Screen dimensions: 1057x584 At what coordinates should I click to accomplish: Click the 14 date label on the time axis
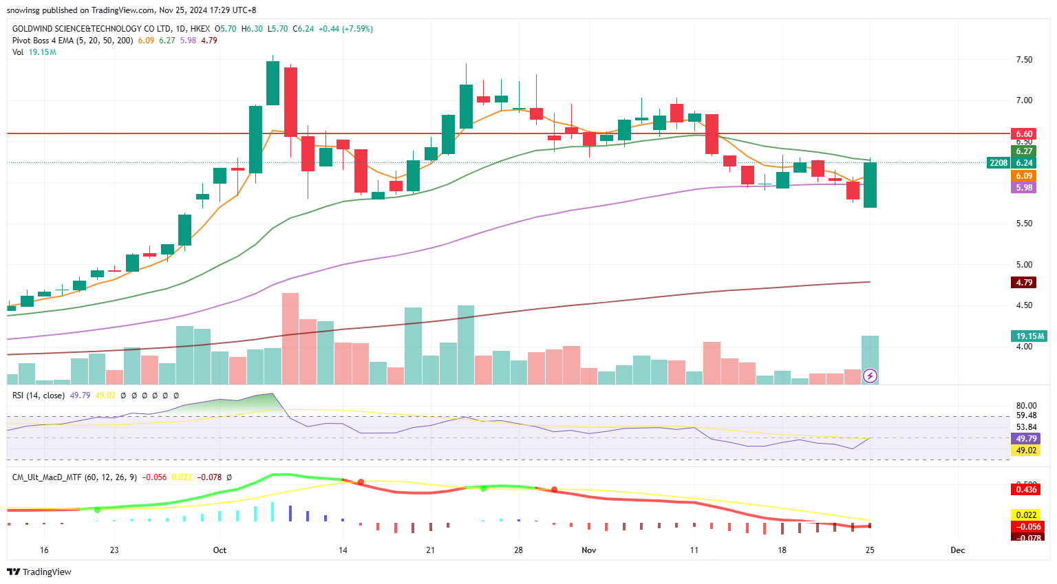343,550
